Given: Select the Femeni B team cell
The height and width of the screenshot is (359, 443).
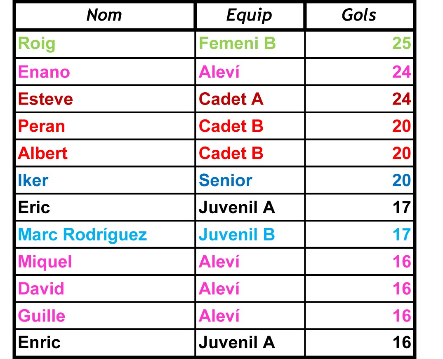Looking at the screenshot, I should click(x=250, y=44).
